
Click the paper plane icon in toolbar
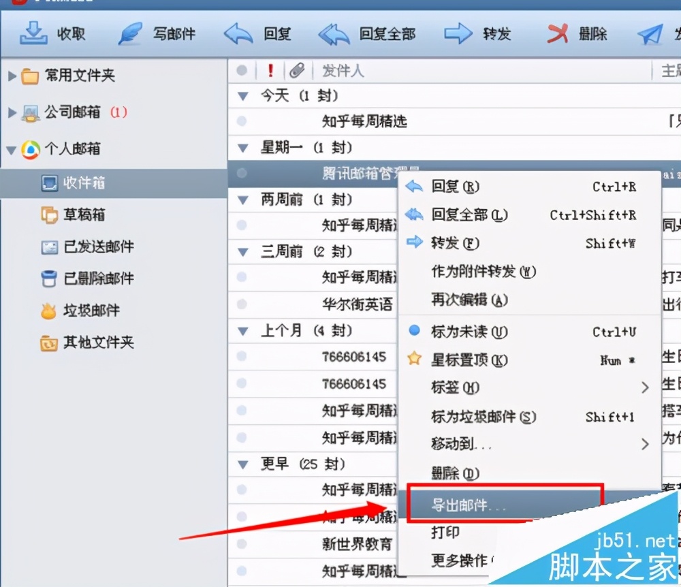click(x=650, y=34)
